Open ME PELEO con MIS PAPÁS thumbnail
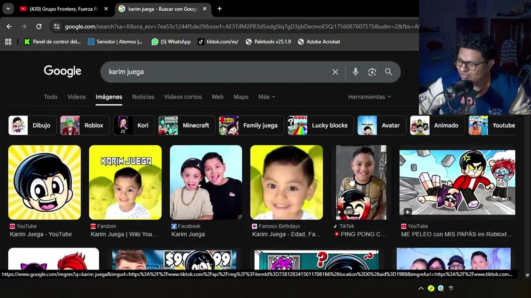Image resolution: width=531 pixels, height=298 pixels. click(x=457, y=182)
